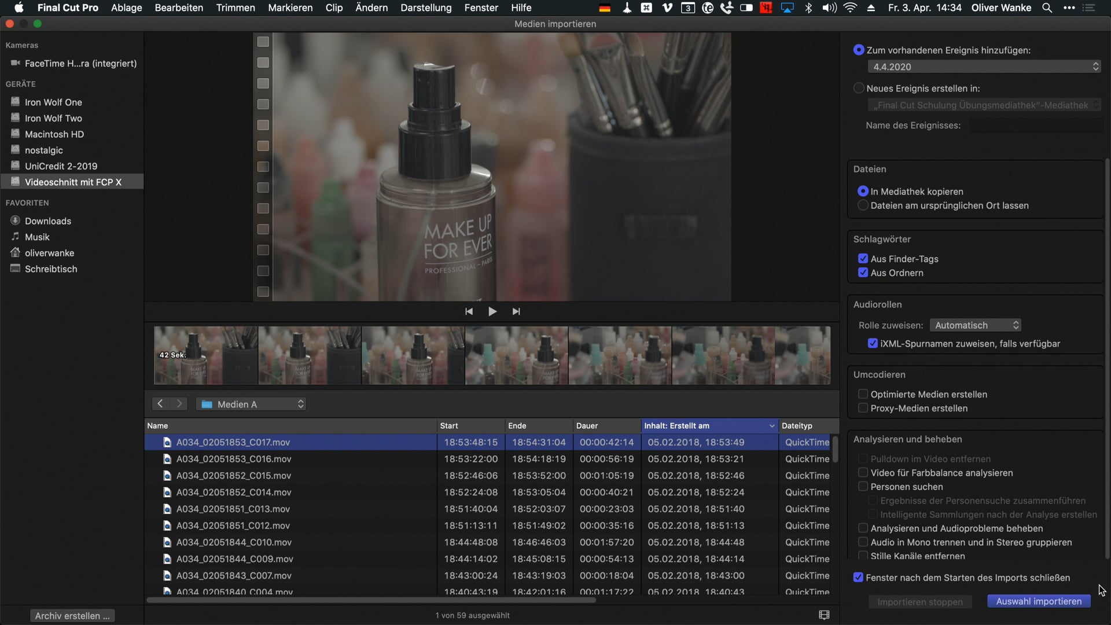The image size is (1111, 625).
Task: Jump to next clip button
Action: pos(516,311)
